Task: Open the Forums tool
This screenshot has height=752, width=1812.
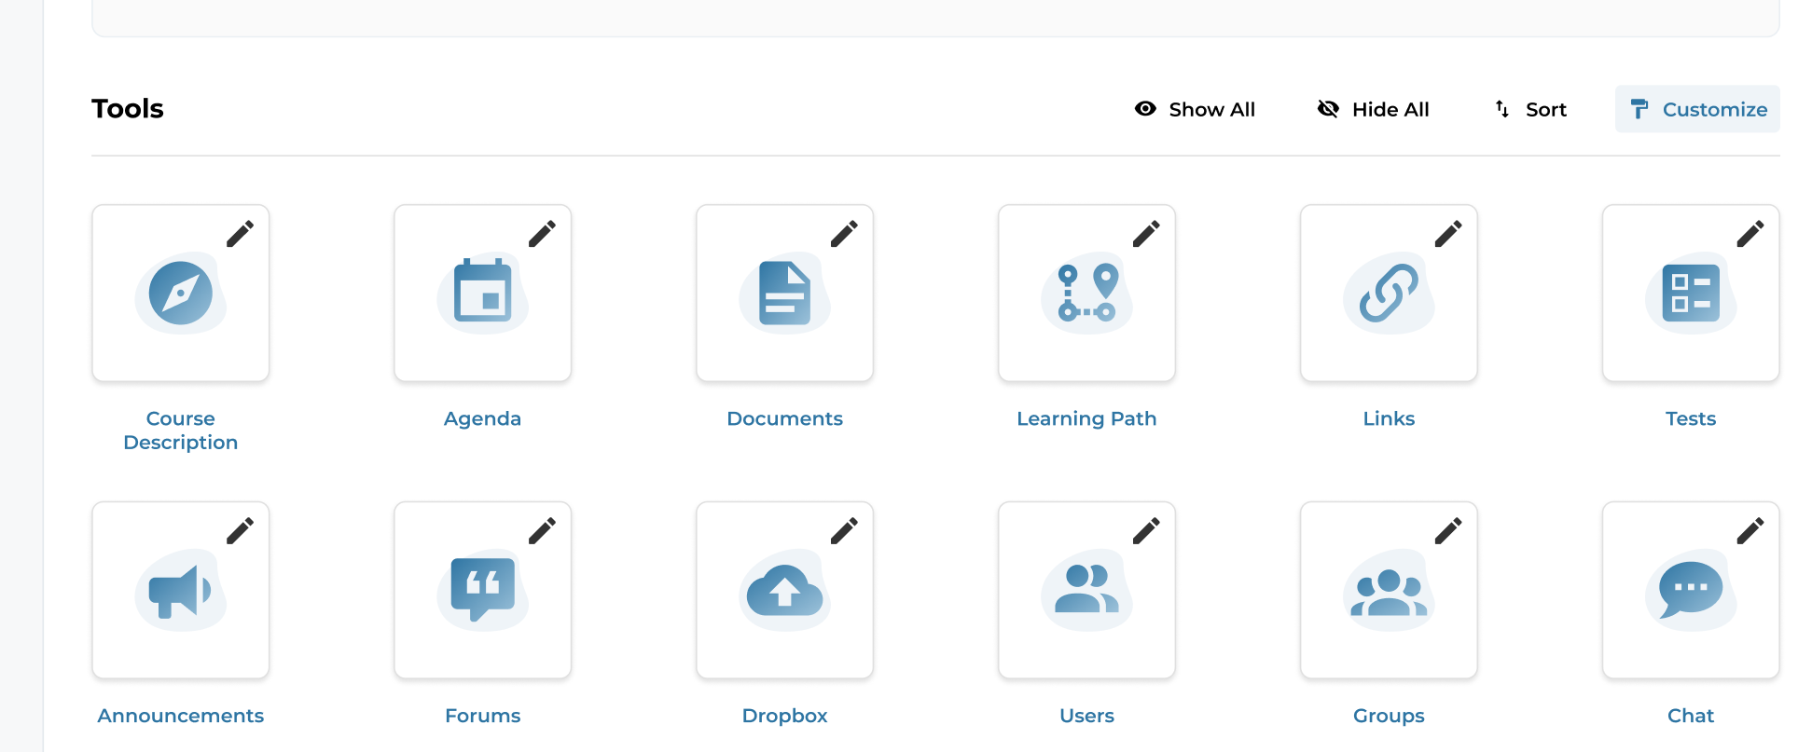Action: pos(482,590)
